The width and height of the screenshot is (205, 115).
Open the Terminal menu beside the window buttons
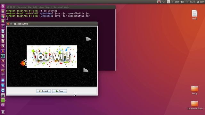click(22, 7)
